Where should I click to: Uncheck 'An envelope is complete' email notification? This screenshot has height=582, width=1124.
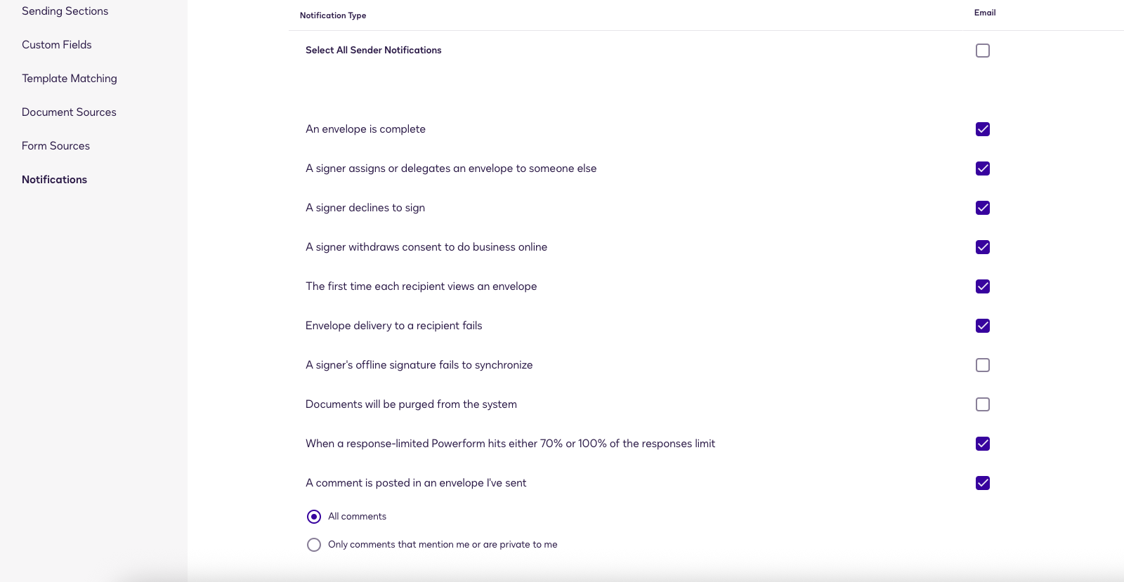click(983, 129)
